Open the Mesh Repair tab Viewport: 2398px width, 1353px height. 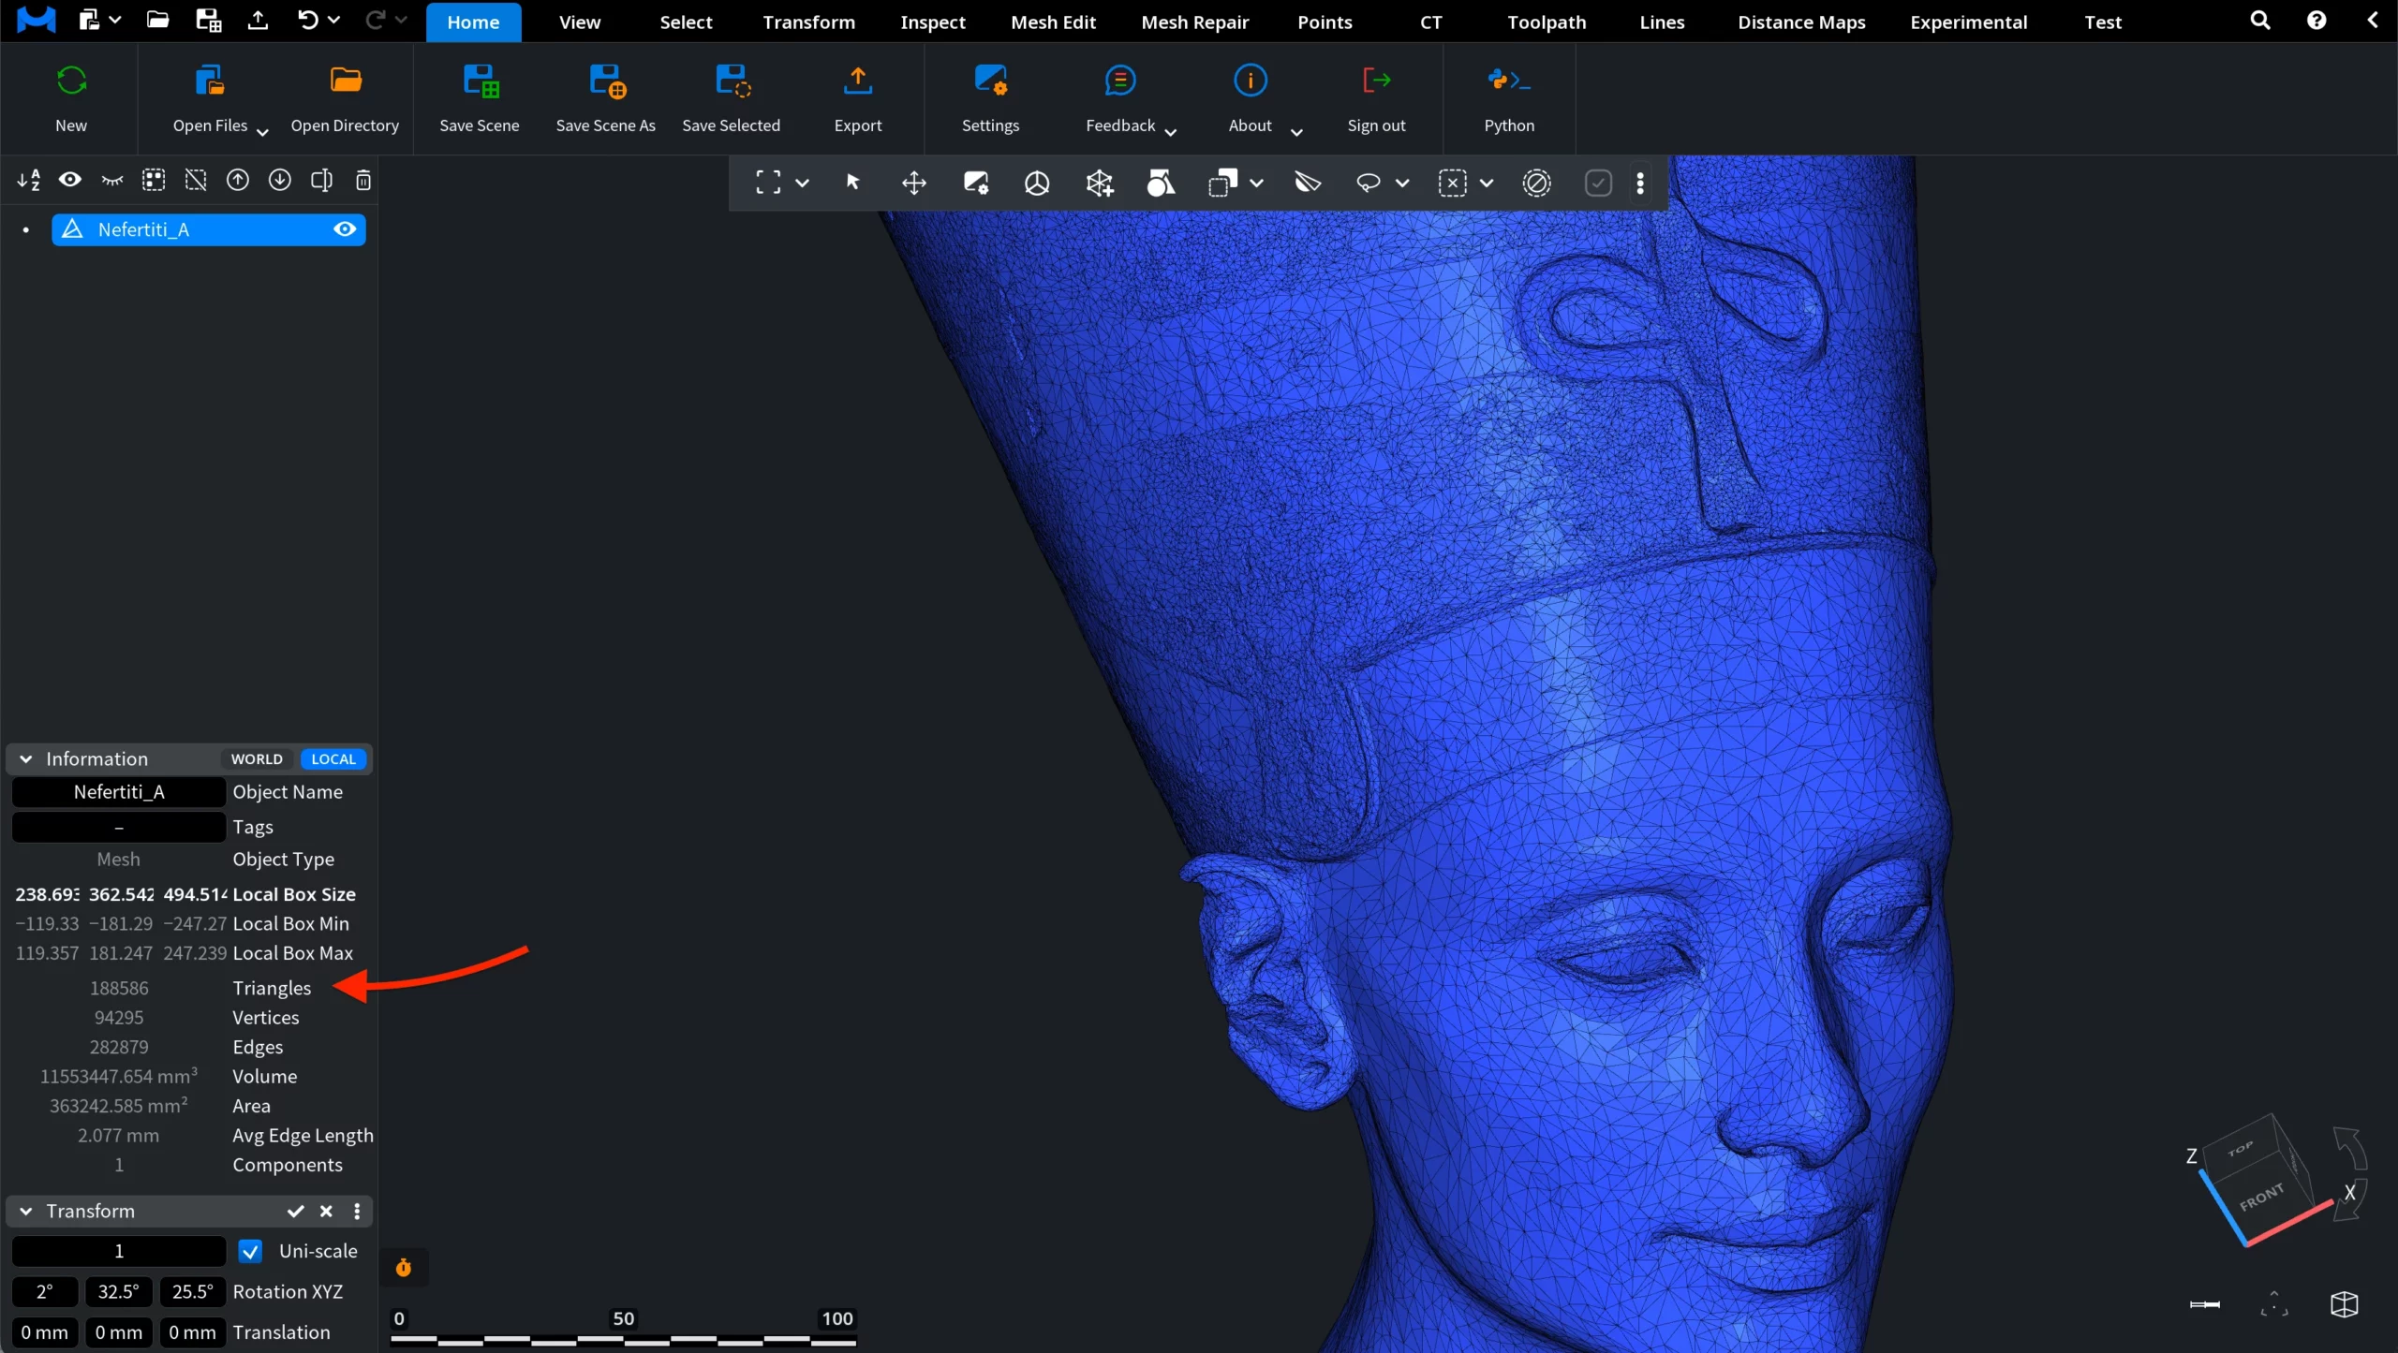coord(1195,22)
